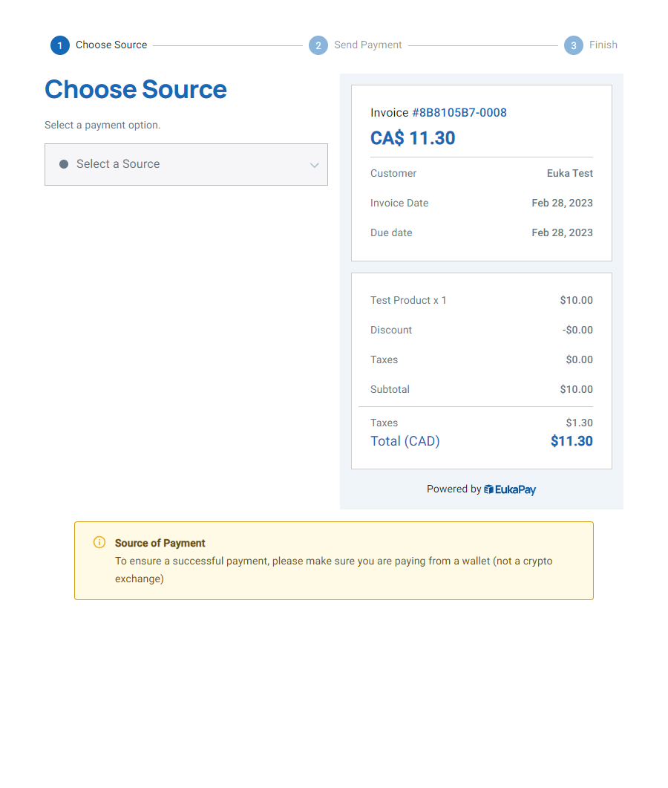Viewport: 668px width, 788px height.
Task: Click the CA$ 11.30 invoice amount
Action: point(413,137)
